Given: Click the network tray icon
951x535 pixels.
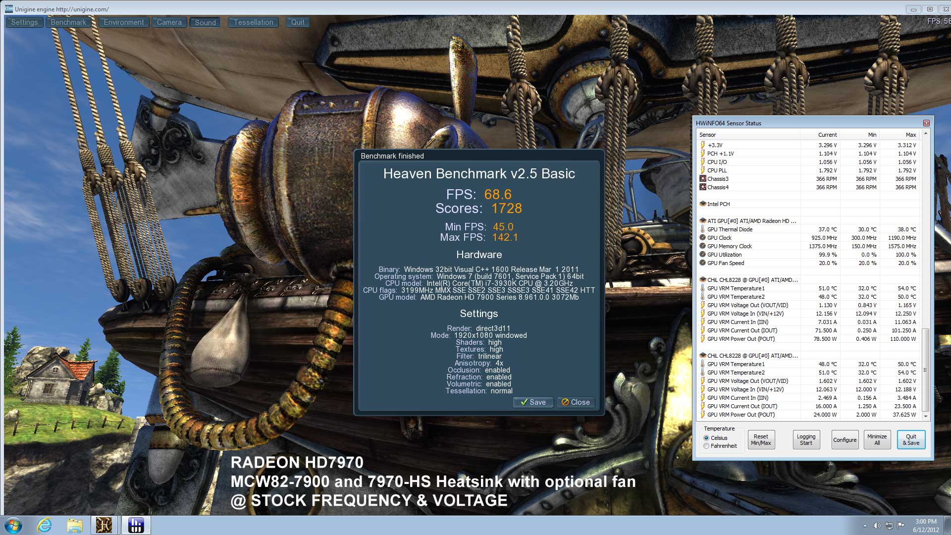Looking at the screenshot, I should (x=889, y=526).
